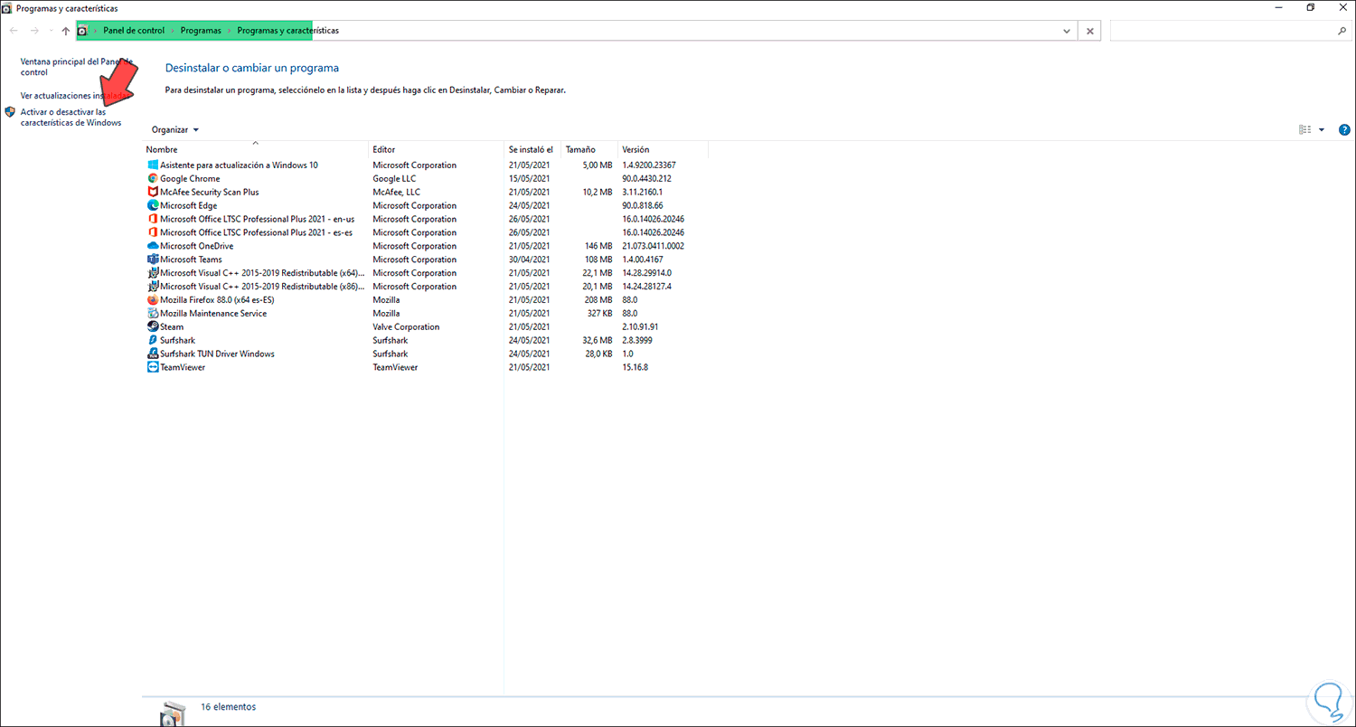Click the Windows features shield icon
Viewport: 1356px width, 727px height.
tap(10, 112)
